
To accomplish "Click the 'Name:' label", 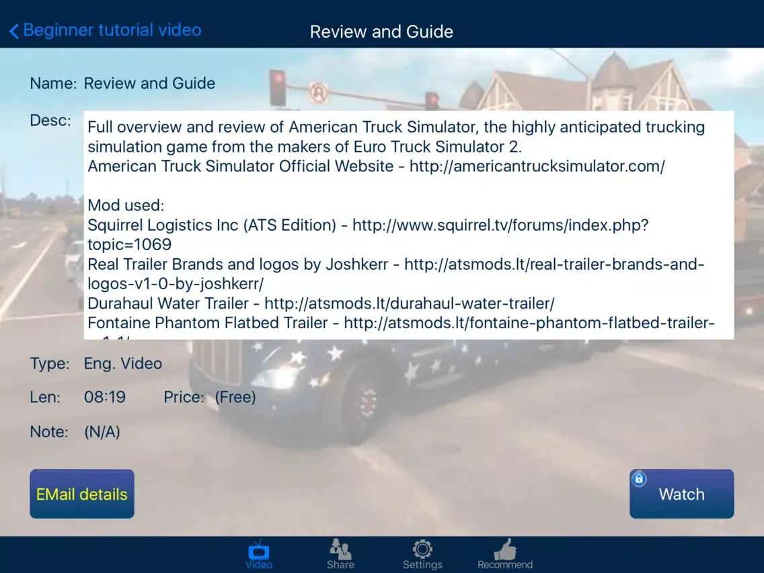I will point(53,83).
